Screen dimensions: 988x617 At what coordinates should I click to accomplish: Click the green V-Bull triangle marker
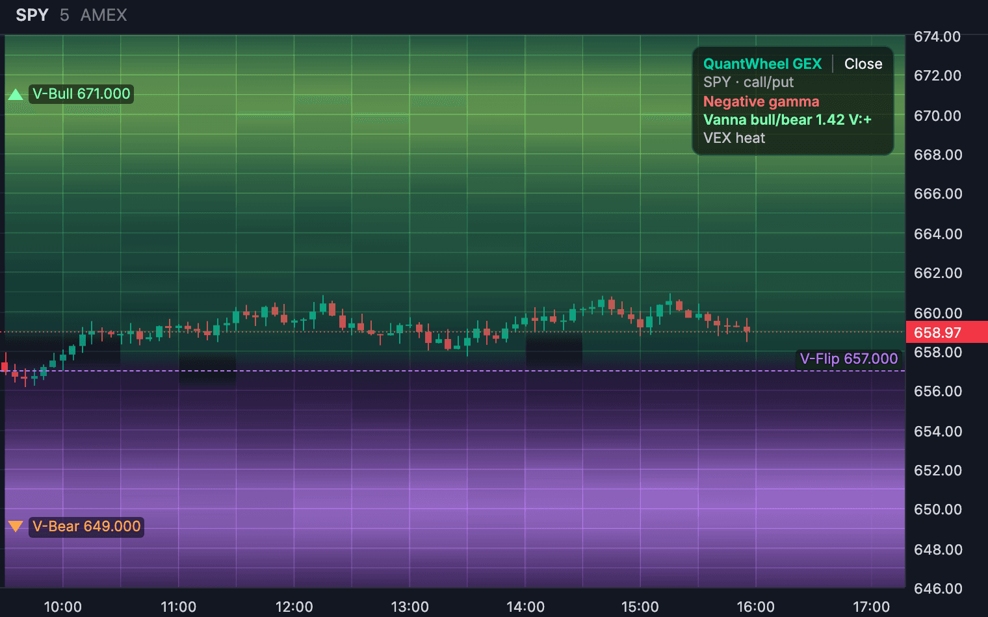pyautogui.click(x=16, y=94)
